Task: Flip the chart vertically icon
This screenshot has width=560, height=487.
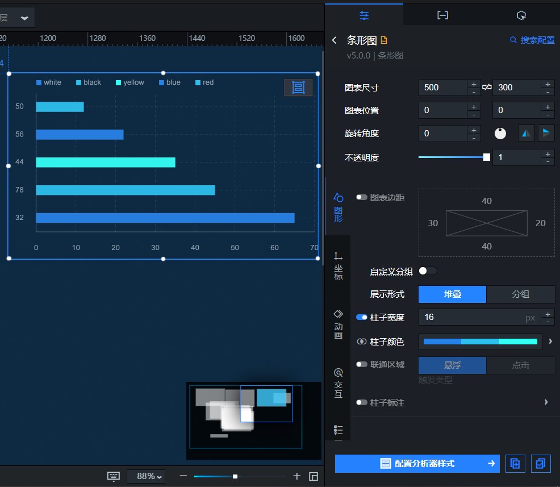Action: click(546, 134)
